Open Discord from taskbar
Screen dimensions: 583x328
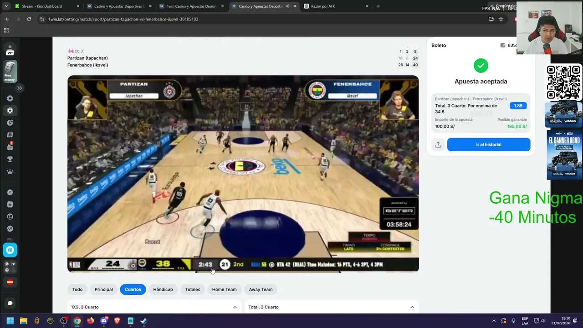[x=104, y=321]
